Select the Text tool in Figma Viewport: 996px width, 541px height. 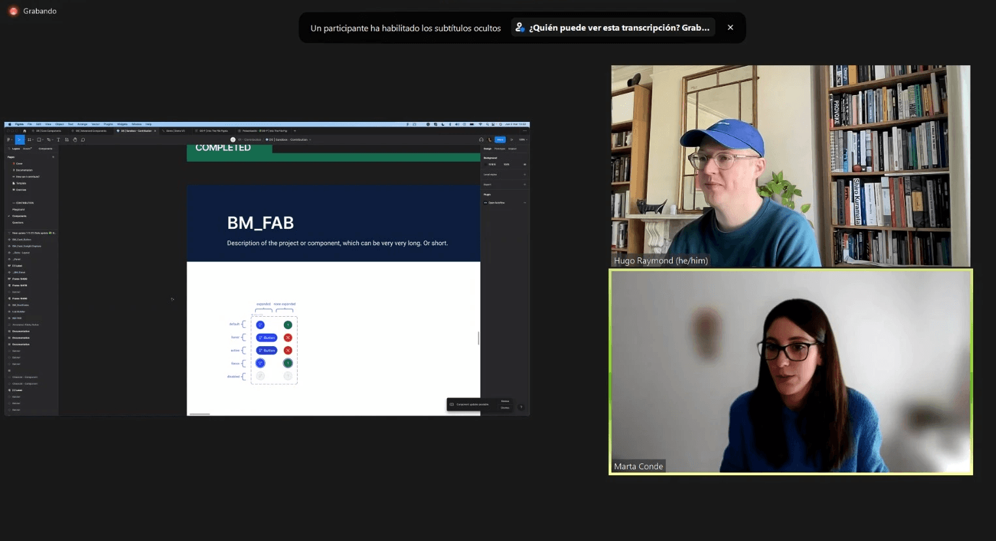point(58,139)
